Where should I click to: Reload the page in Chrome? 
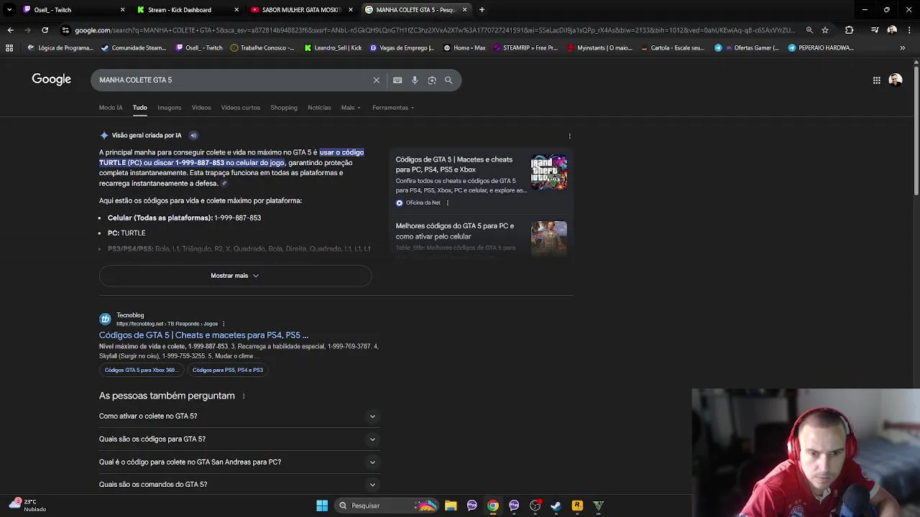[x=45, y=30]
